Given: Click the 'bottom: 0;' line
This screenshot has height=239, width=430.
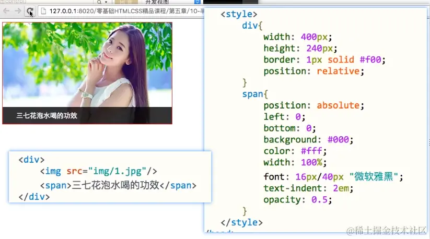Looking at the screenshot, I should click(289, 128).
